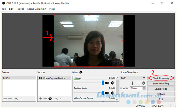Add a new source with plus icon
The width and height of the screenshot is (177, 108).
[x=40, y=99]
